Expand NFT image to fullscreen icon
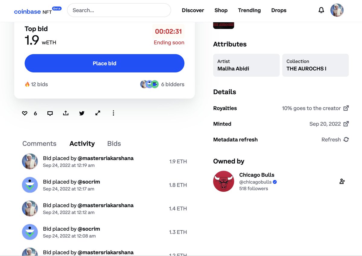 coord(98,113)
